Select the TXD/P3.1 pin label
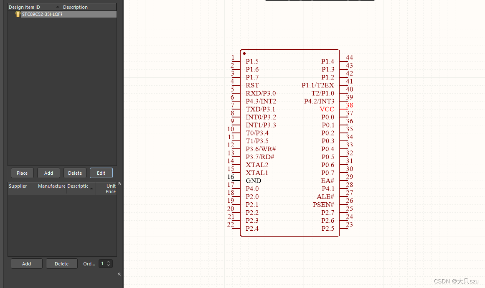This screenshot has width=485, height=288. [260, 109]
